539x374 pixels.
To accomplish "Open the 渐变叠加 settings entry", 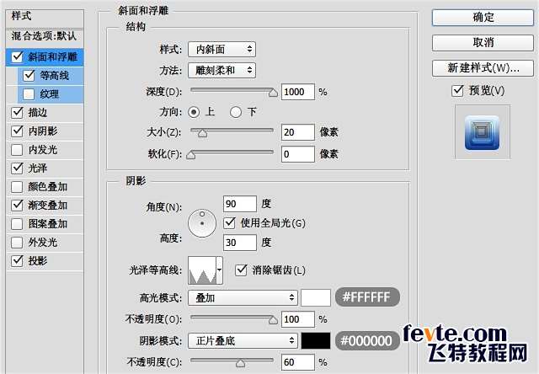I will pos(48,206).
